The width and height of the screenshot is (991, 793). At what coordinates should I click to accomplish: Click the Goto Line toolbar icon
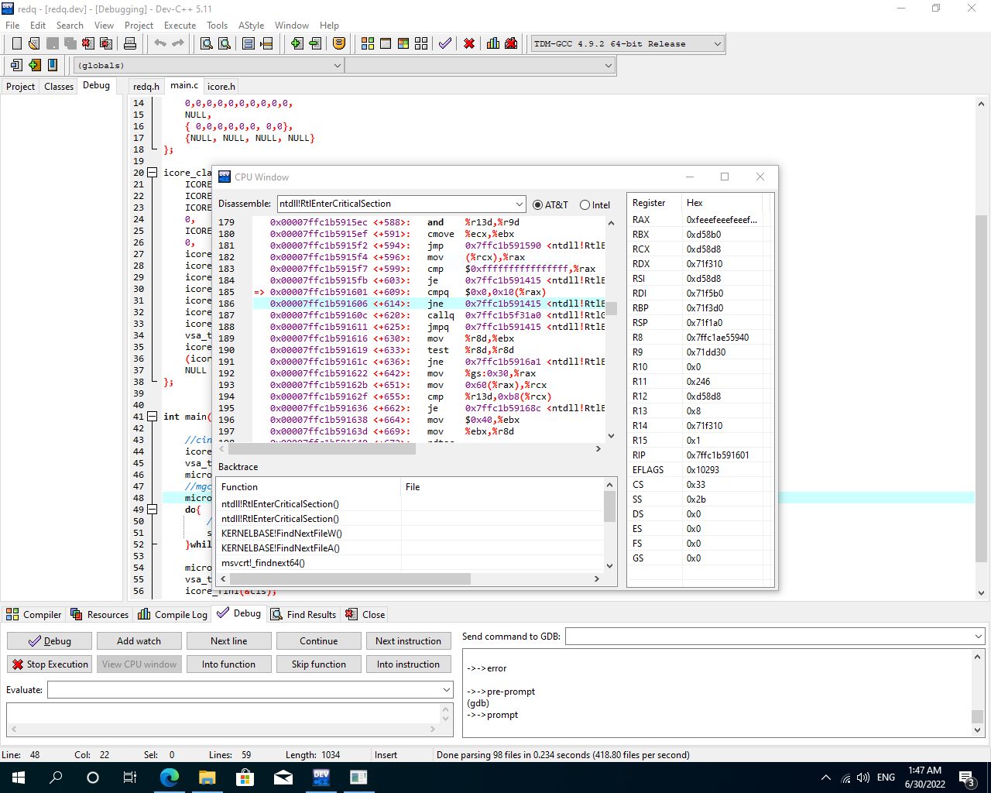pyautogui.click(x=266, y=43)
